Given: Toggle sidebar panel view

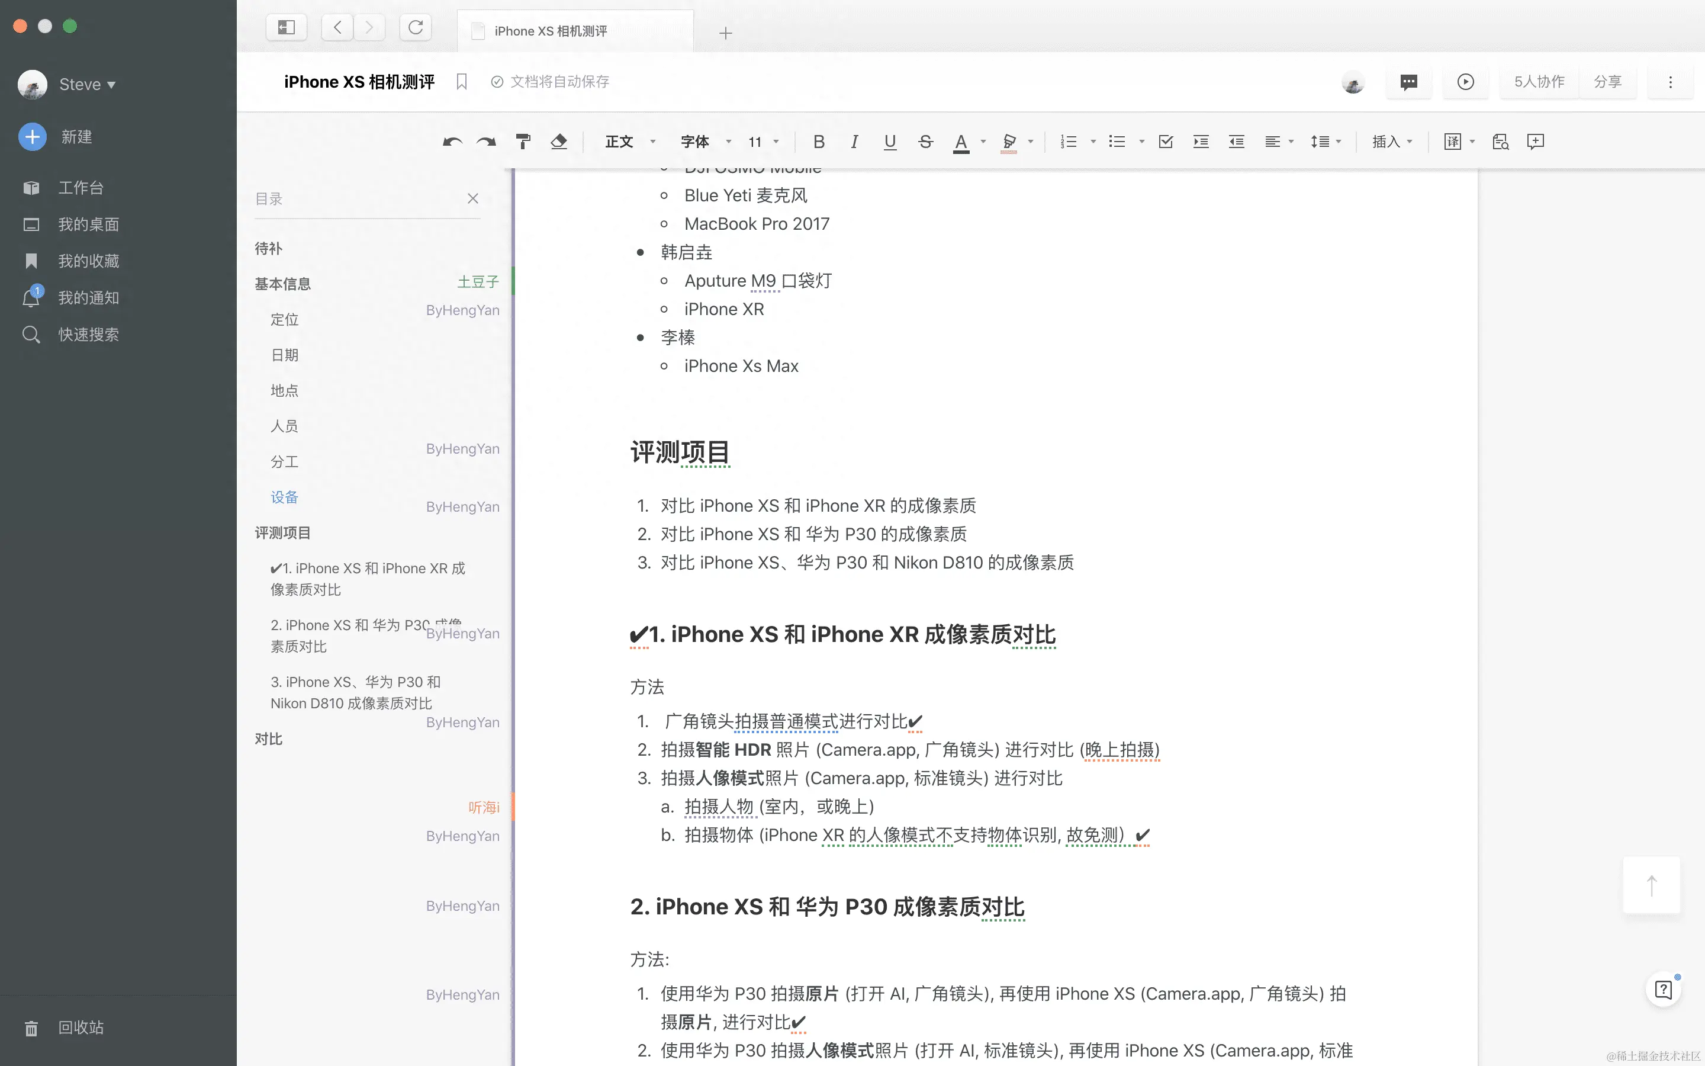Looking at the screenshot, I should (286, 27).
